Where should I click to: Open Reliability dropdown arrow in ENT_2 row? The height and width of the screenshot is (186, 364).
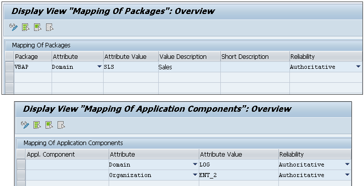click(x=347, y=175)
